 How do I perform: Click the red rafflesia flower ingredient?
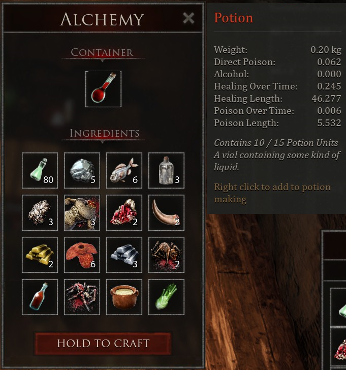82,255
